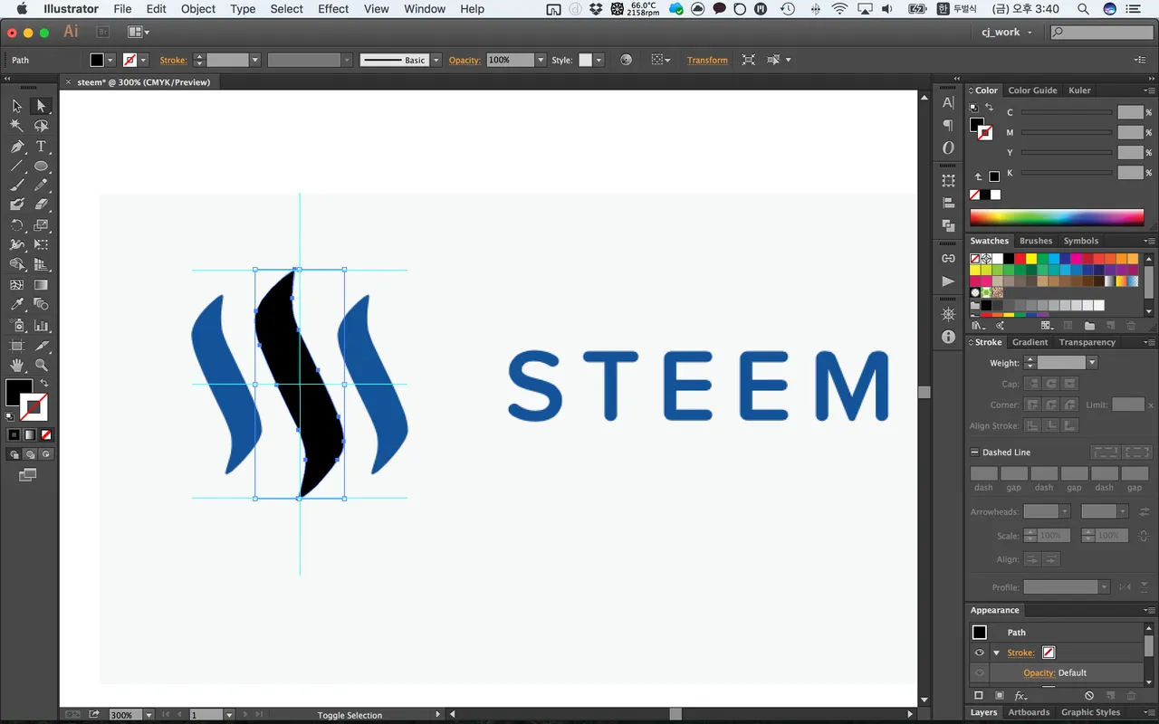The height and width of the screenshot is (724, 1159).
Task: Open the Object menu
Action: pos(198,9)
